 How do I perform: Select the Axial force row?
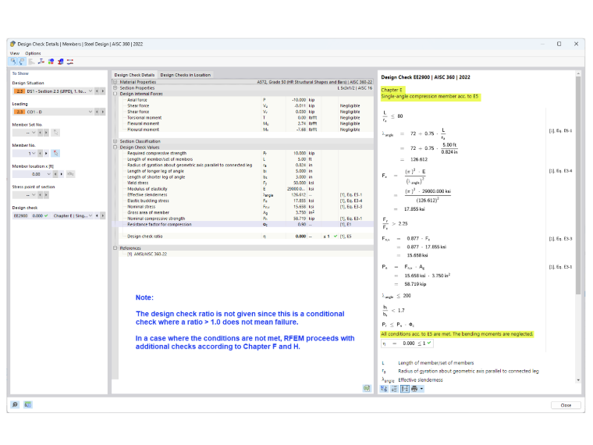tap(246, 100)
